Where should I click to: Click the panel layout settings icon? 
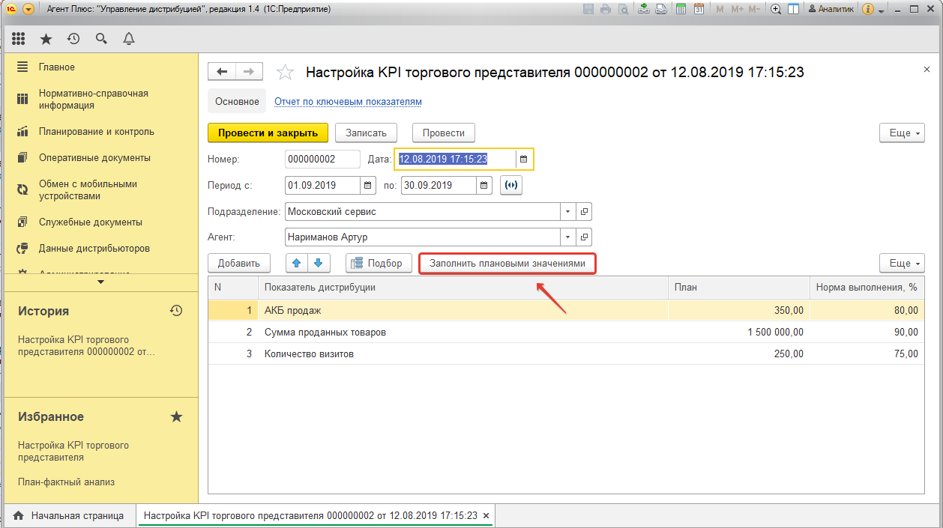coord(793,9)
